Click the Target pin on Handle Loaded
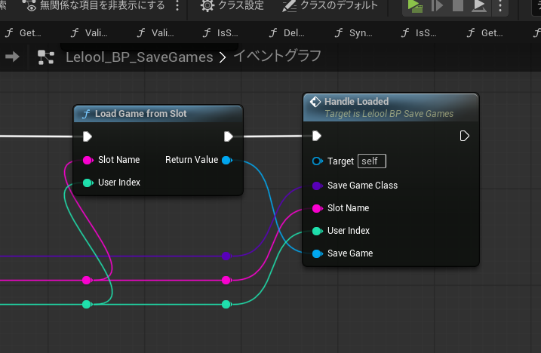Image resolution: width=541 pixels, height=353 pixels. 317,161
